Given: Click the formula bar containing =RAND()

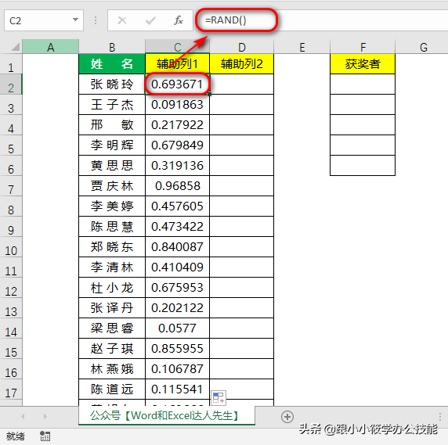Looking at the screenshot, I should pyautogui.click(x=322, y=20).
